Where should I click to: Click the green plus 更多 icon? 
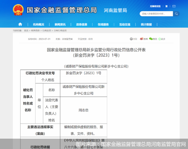[x=159, y=39]
